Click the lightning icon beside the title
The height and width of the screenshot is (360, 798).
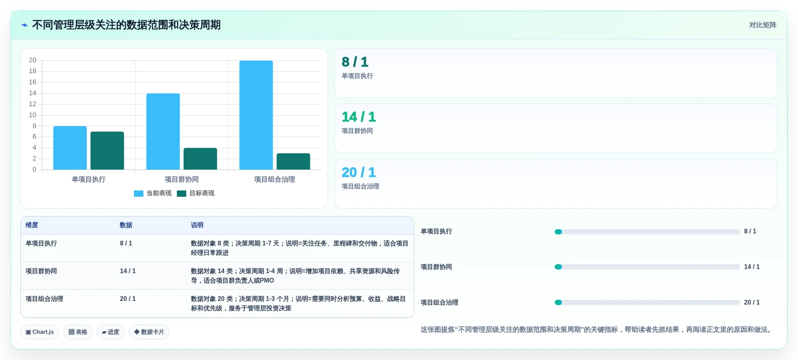(x=25, y=25)
